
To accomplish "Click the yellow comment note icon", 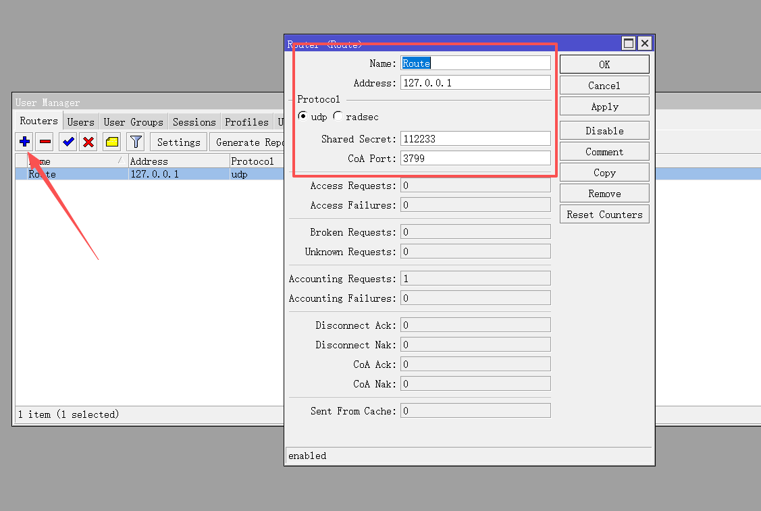I will tap(112, 142).
